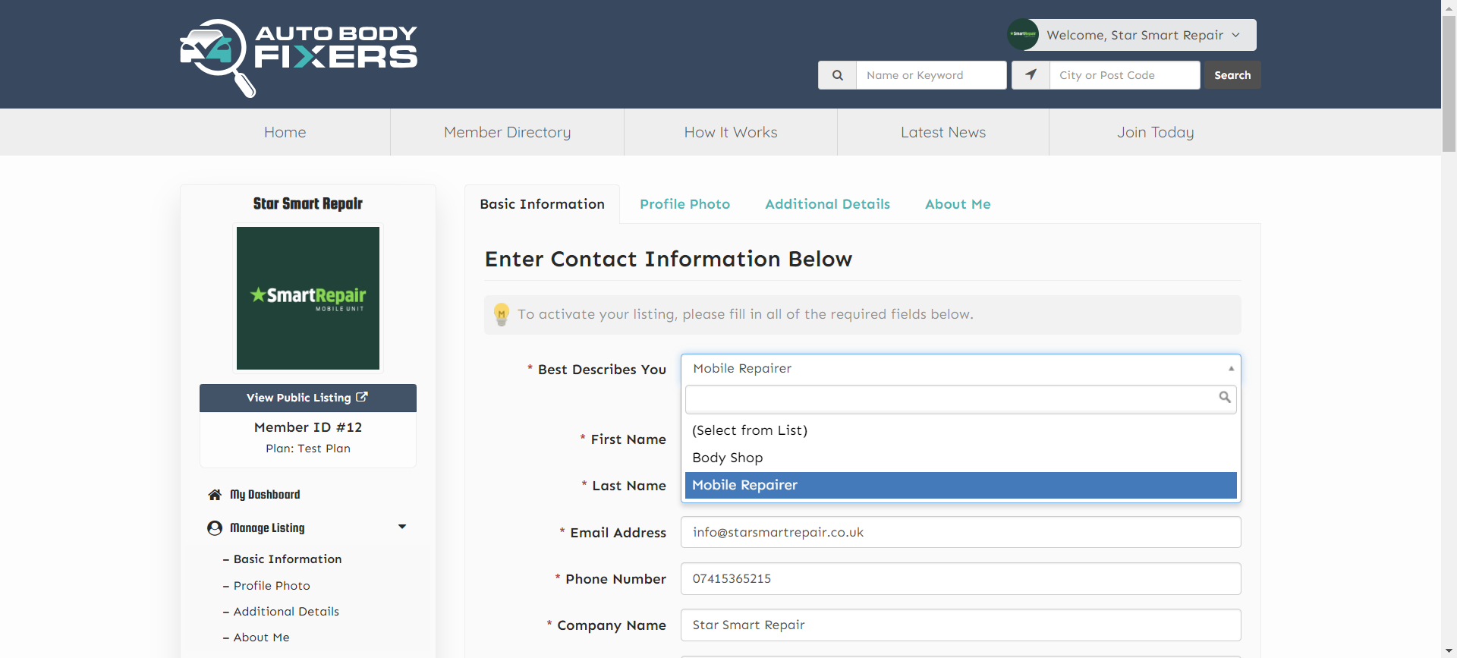Click the search icon inside dropdown filter
This screenshot has width=1457, height=658.
[1224, 398]
